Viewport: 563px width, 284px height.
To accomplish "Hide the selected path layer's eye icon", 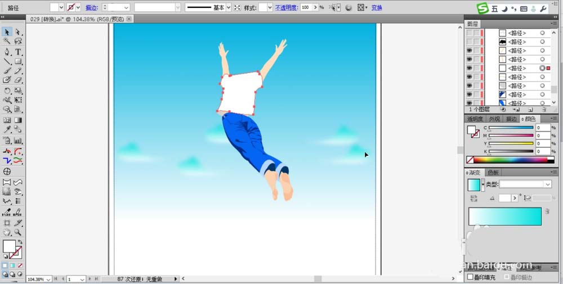I will tap(470, 68).
